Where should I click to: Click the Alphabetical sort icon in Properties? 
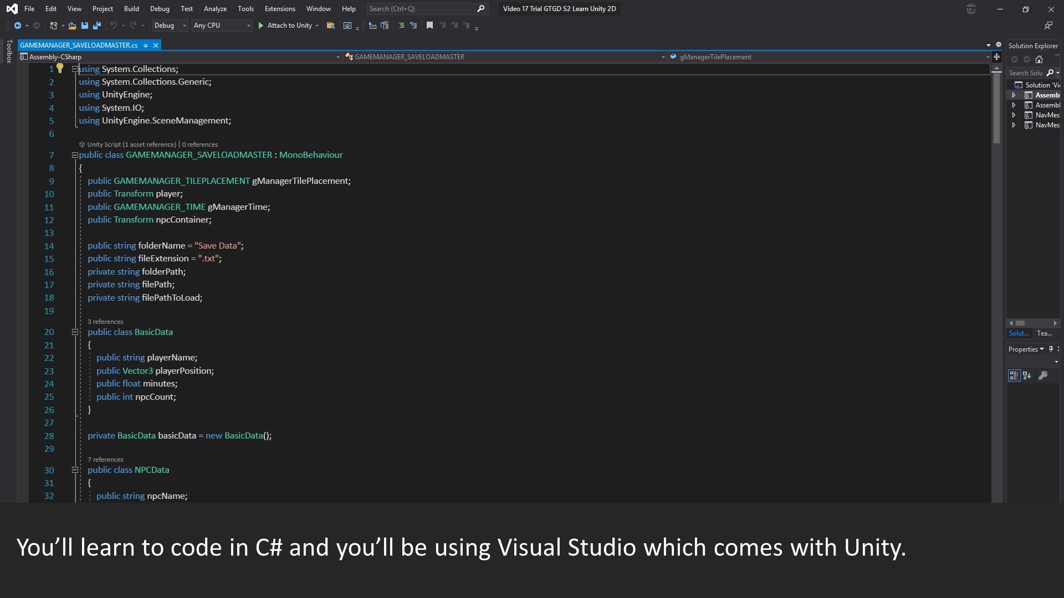pyautogui.click(x=1028, y=375)
